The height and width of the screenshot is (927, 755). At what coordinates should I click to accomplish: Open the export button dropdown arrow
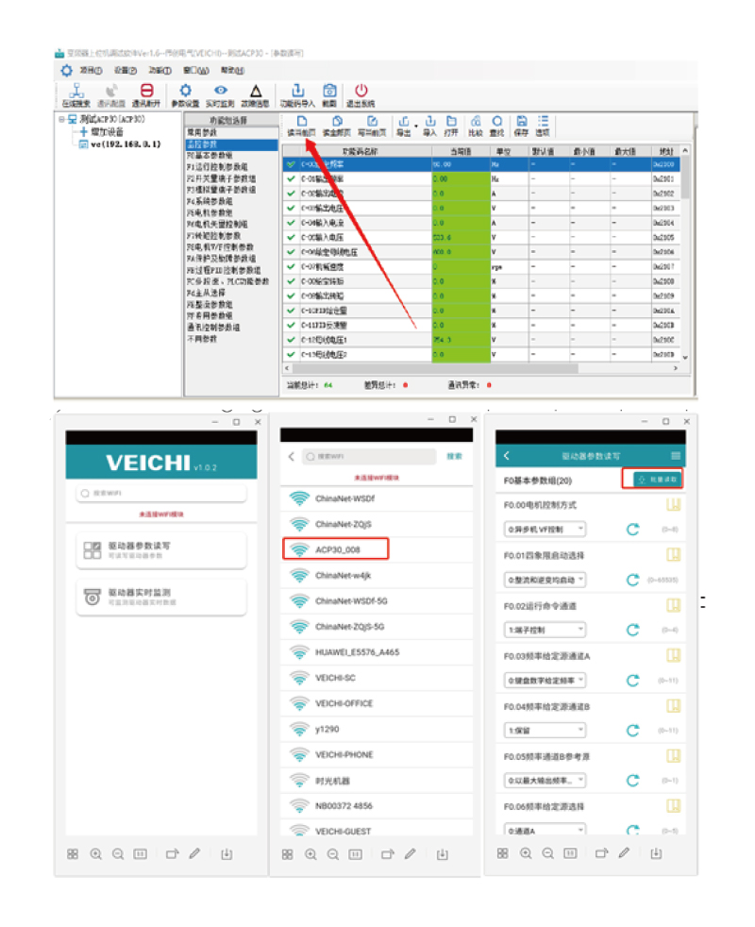click(415, 126)
